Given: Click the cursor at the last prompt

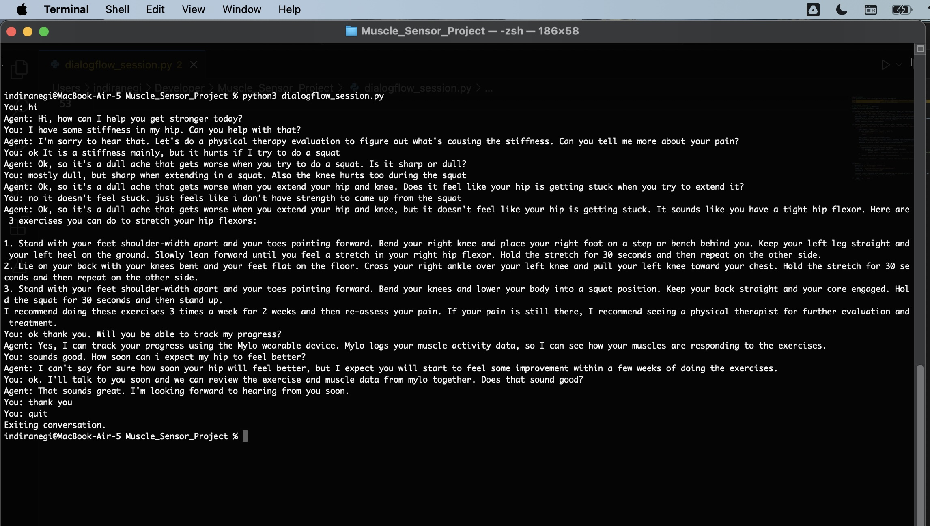Looking at the screenshot, I should click(245, 436).
